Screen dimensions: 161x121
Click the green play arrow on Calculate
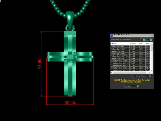coord(138,86)
